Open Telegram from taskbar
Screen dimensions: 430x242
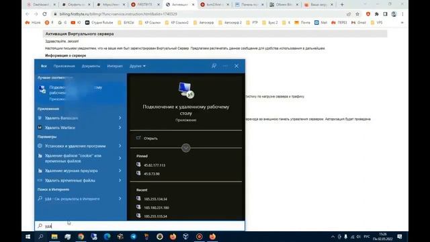133,237
